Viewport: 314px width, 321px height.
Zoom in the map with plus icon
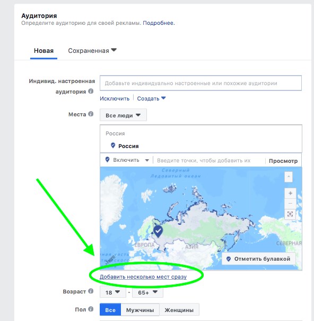point(290,193)
